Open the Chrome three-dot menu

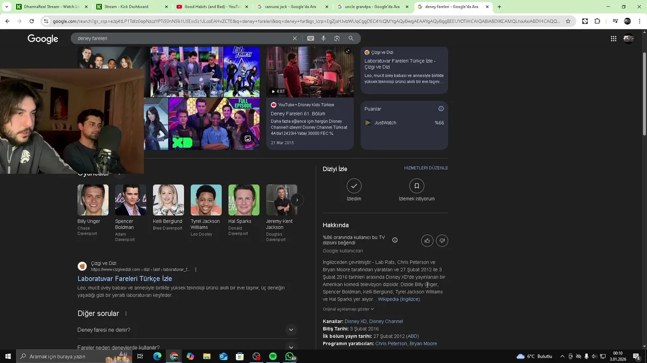click(640, 21)
